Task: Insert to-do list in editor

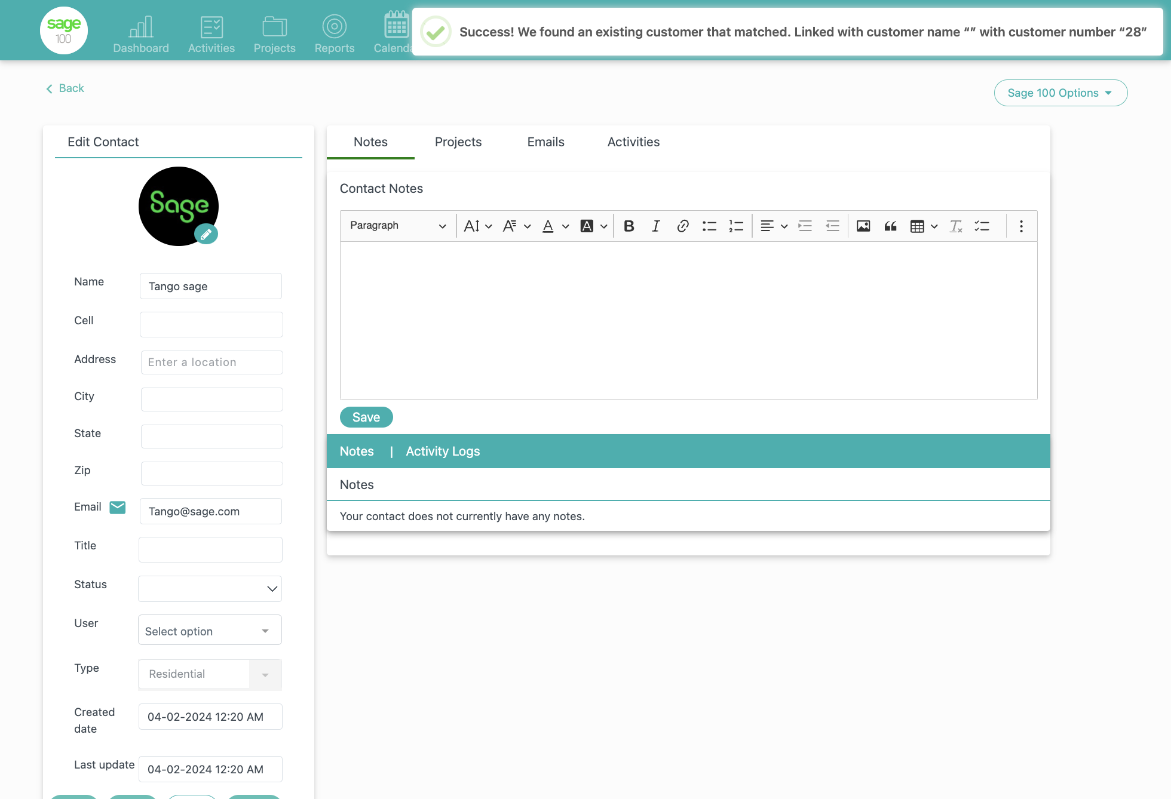Action: point(982,226)
